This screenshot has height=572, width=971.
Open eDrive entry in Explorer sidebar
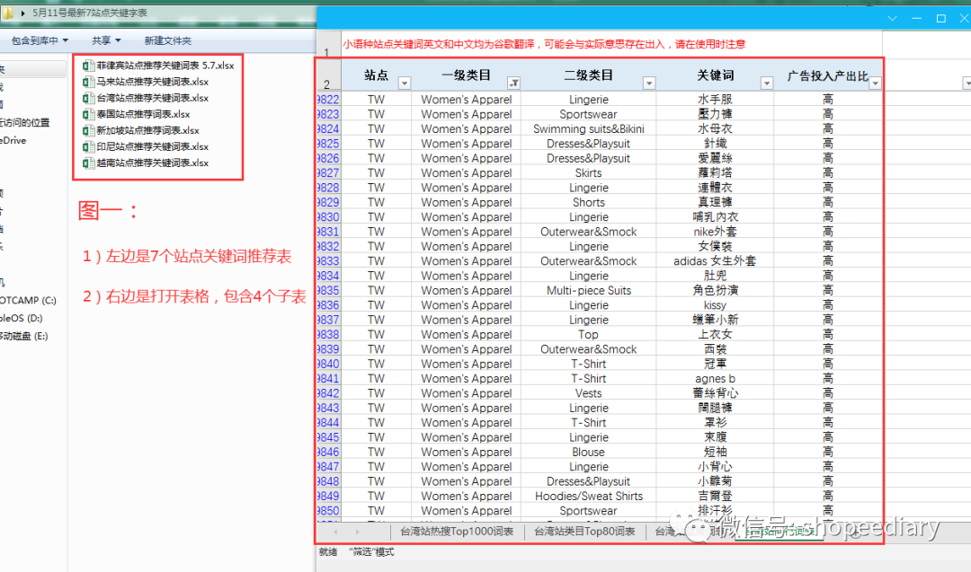[x=13, y=141]
